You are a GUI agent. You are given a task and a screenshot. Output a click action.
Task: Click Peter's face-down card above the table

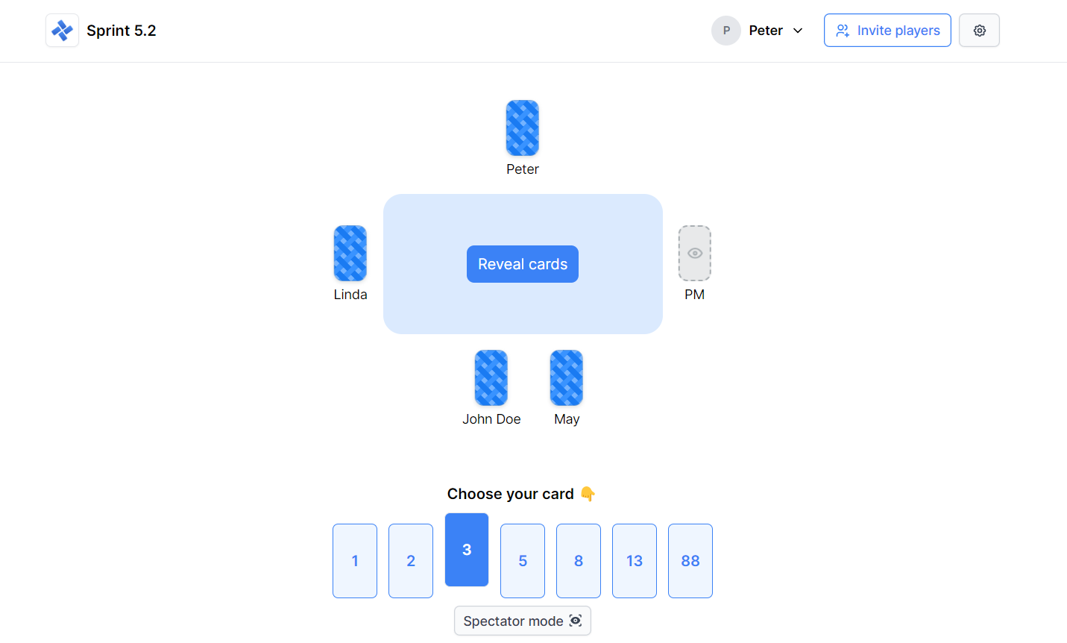click(522, 128)
